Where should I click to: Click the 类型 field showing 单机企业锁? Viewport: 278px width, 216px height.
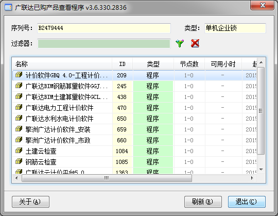(x=235, y=28)
